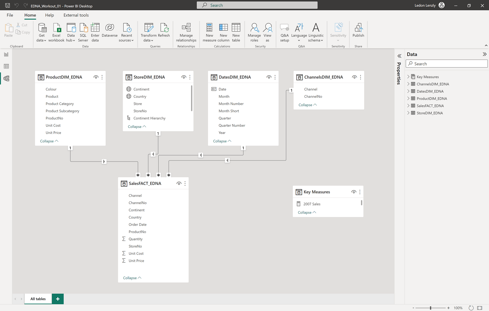
Task: Hide the ProductDIM_EDNA table with its eye icon
Action: coord(96,77)
